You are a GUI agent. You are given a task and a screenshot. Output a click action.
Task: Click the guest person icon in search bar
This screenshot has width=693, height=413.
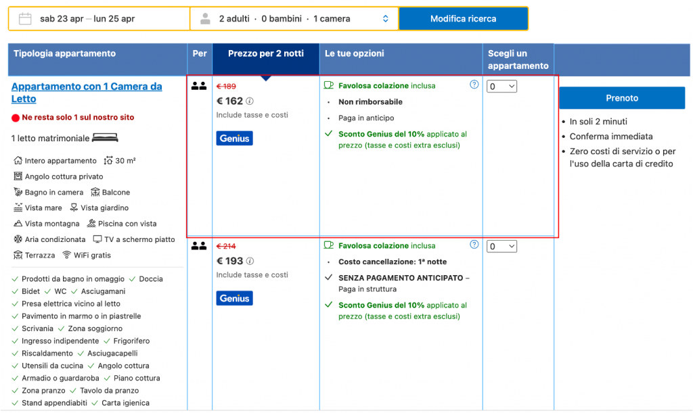pyautogui.click(x=205, y=19)
